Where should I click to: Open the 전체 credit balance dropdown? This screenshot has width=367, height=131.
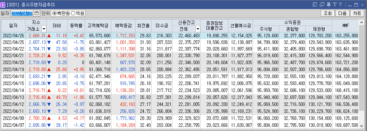pyautogui.click(x=198, y=29)
